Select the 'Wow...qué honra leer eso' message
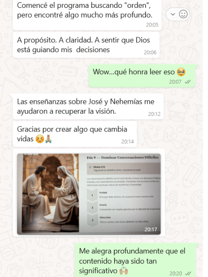208x277 pixels. [x=142, y=76]
